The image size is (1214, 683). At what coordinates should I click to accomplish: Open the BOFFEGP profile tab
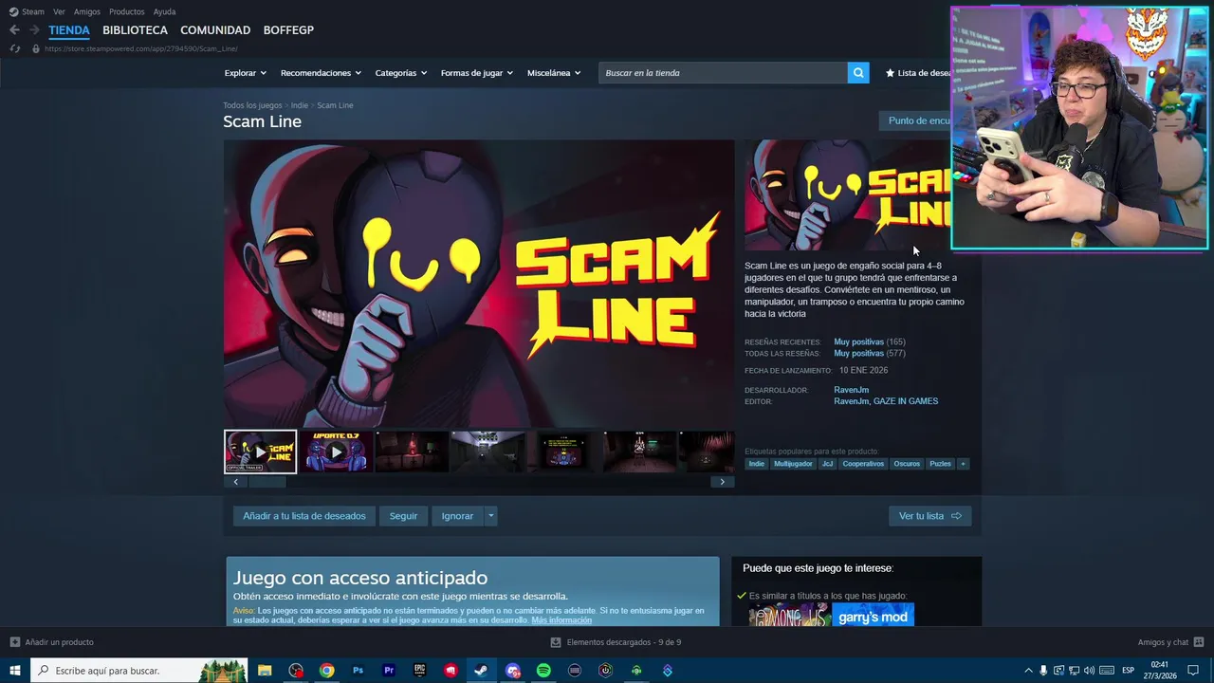coord(288,30)
